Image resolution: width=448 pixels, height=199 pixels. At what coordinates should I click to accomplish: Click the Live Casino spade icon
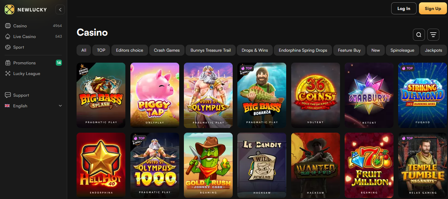[8, 36]
